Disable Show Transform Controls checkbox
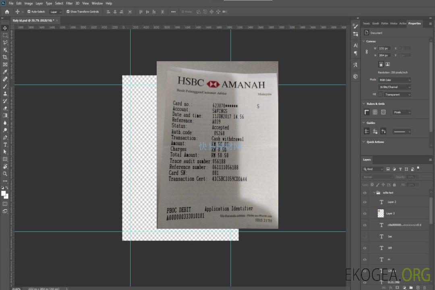Screen dimensions: 435x290 pyautogui.click(x=68, y=12)
